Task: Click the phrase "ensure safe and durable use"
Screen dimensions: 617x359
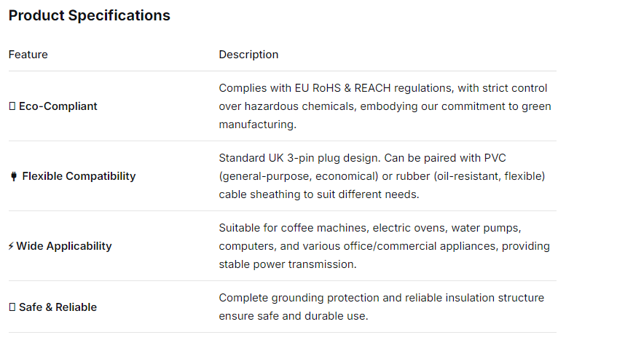Action: coord(293,316)
